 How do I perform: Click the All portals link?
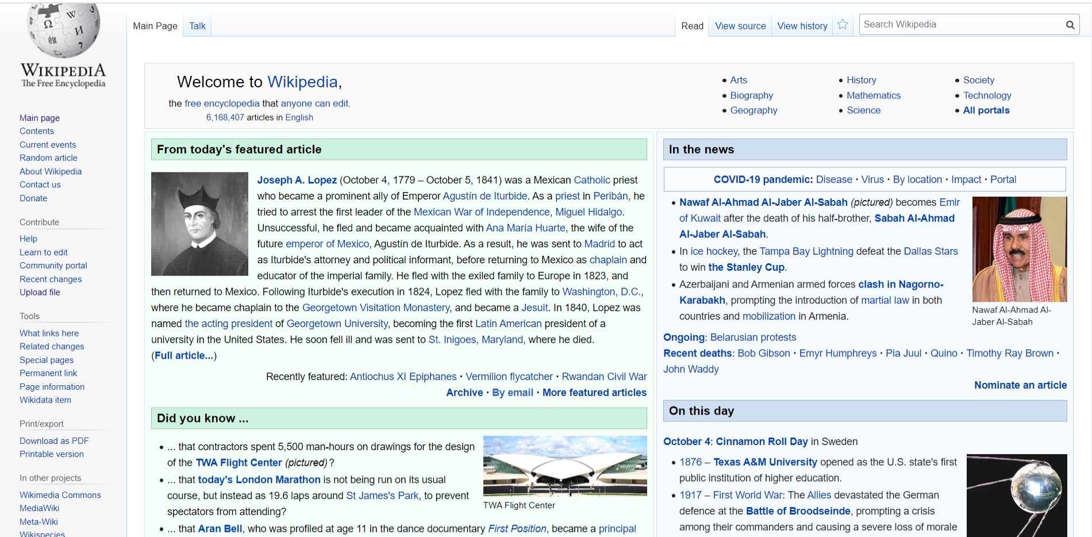pos(985,110)
